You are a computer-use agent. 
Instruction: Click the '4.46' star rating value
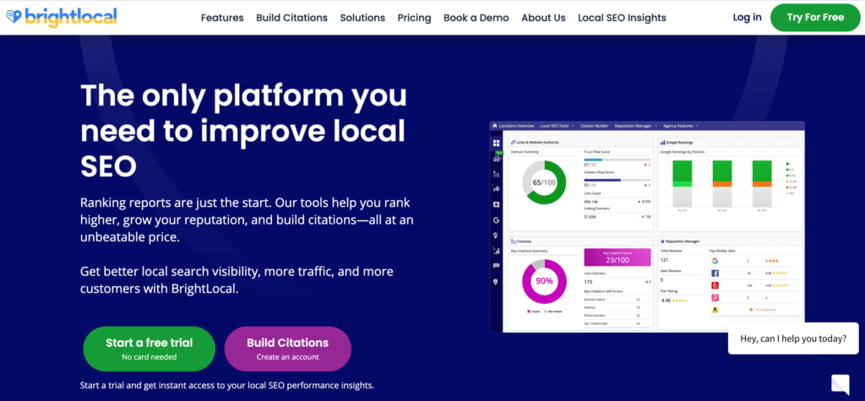pyautogui.click(x=667, y=301)
